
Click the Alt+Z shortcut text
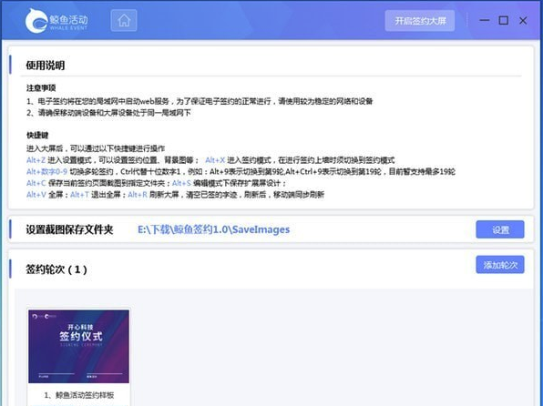[x=36, y=160]
